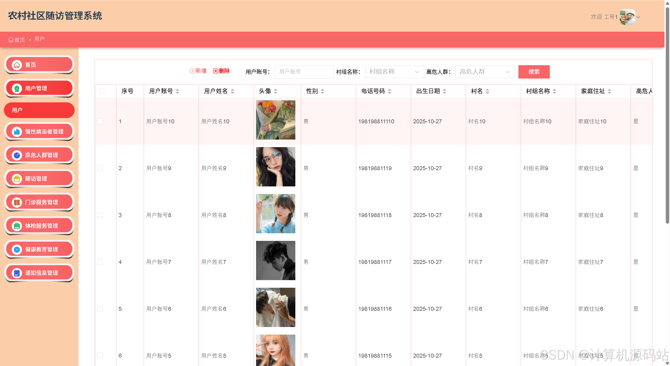Click the green bag icon on 体检服务管理
The width and height of the screenshot is (670, 366).
(x=17, y=226)
